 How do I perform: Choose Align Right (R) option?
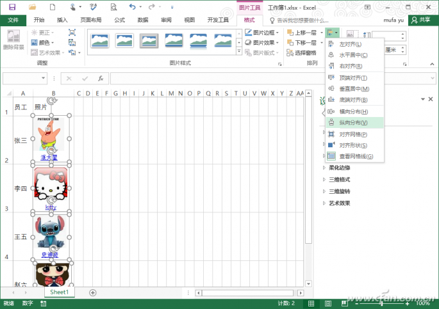354,67
